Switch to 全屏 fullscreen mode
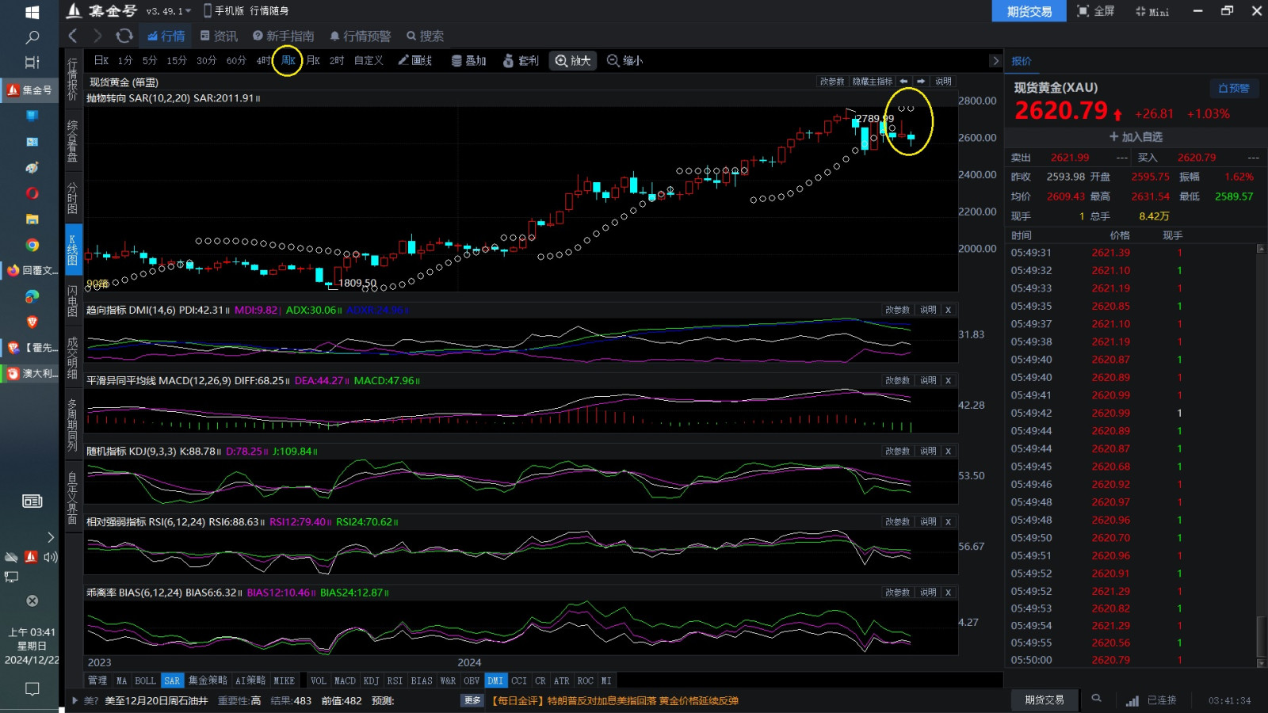Image resolution: width=1268 pixels, height=713 pixels. click(x=1095, y=11)
